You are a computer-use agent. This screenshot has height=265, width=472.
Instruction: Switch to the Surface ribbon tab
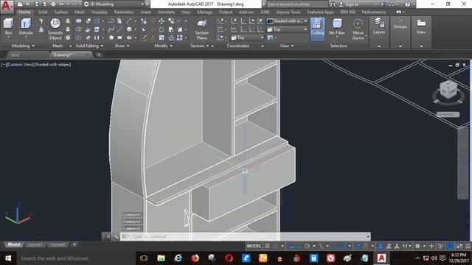coord(61,12)
